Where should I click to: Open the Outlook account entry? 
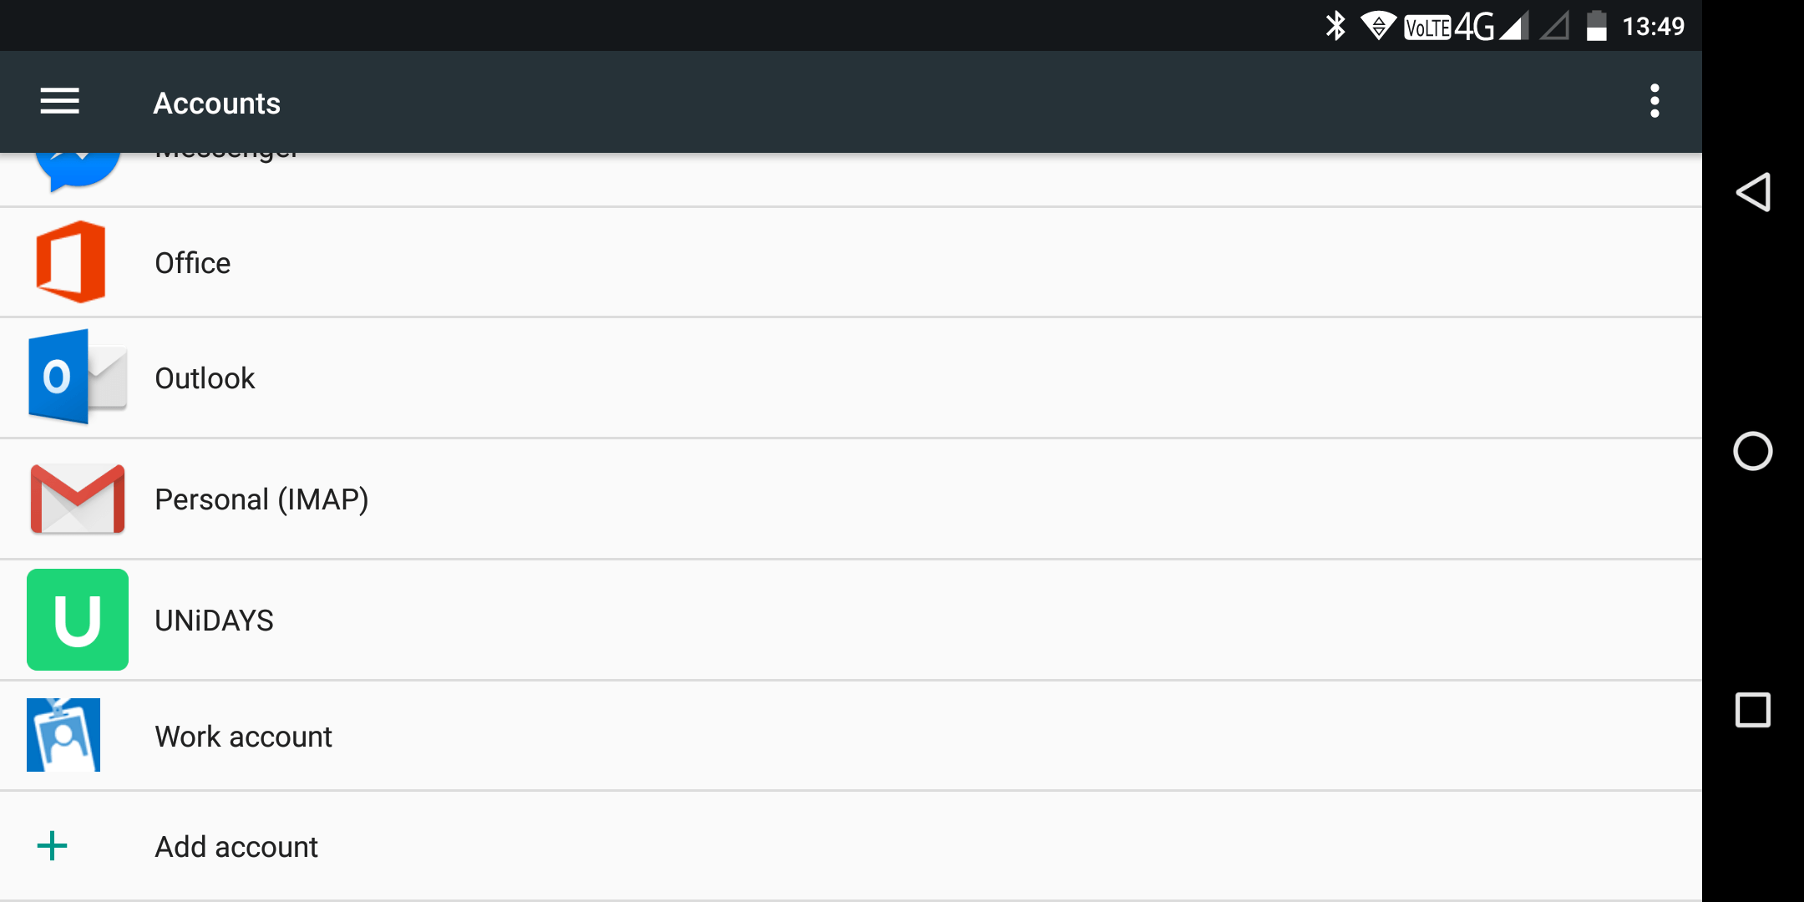pos(851,378)
